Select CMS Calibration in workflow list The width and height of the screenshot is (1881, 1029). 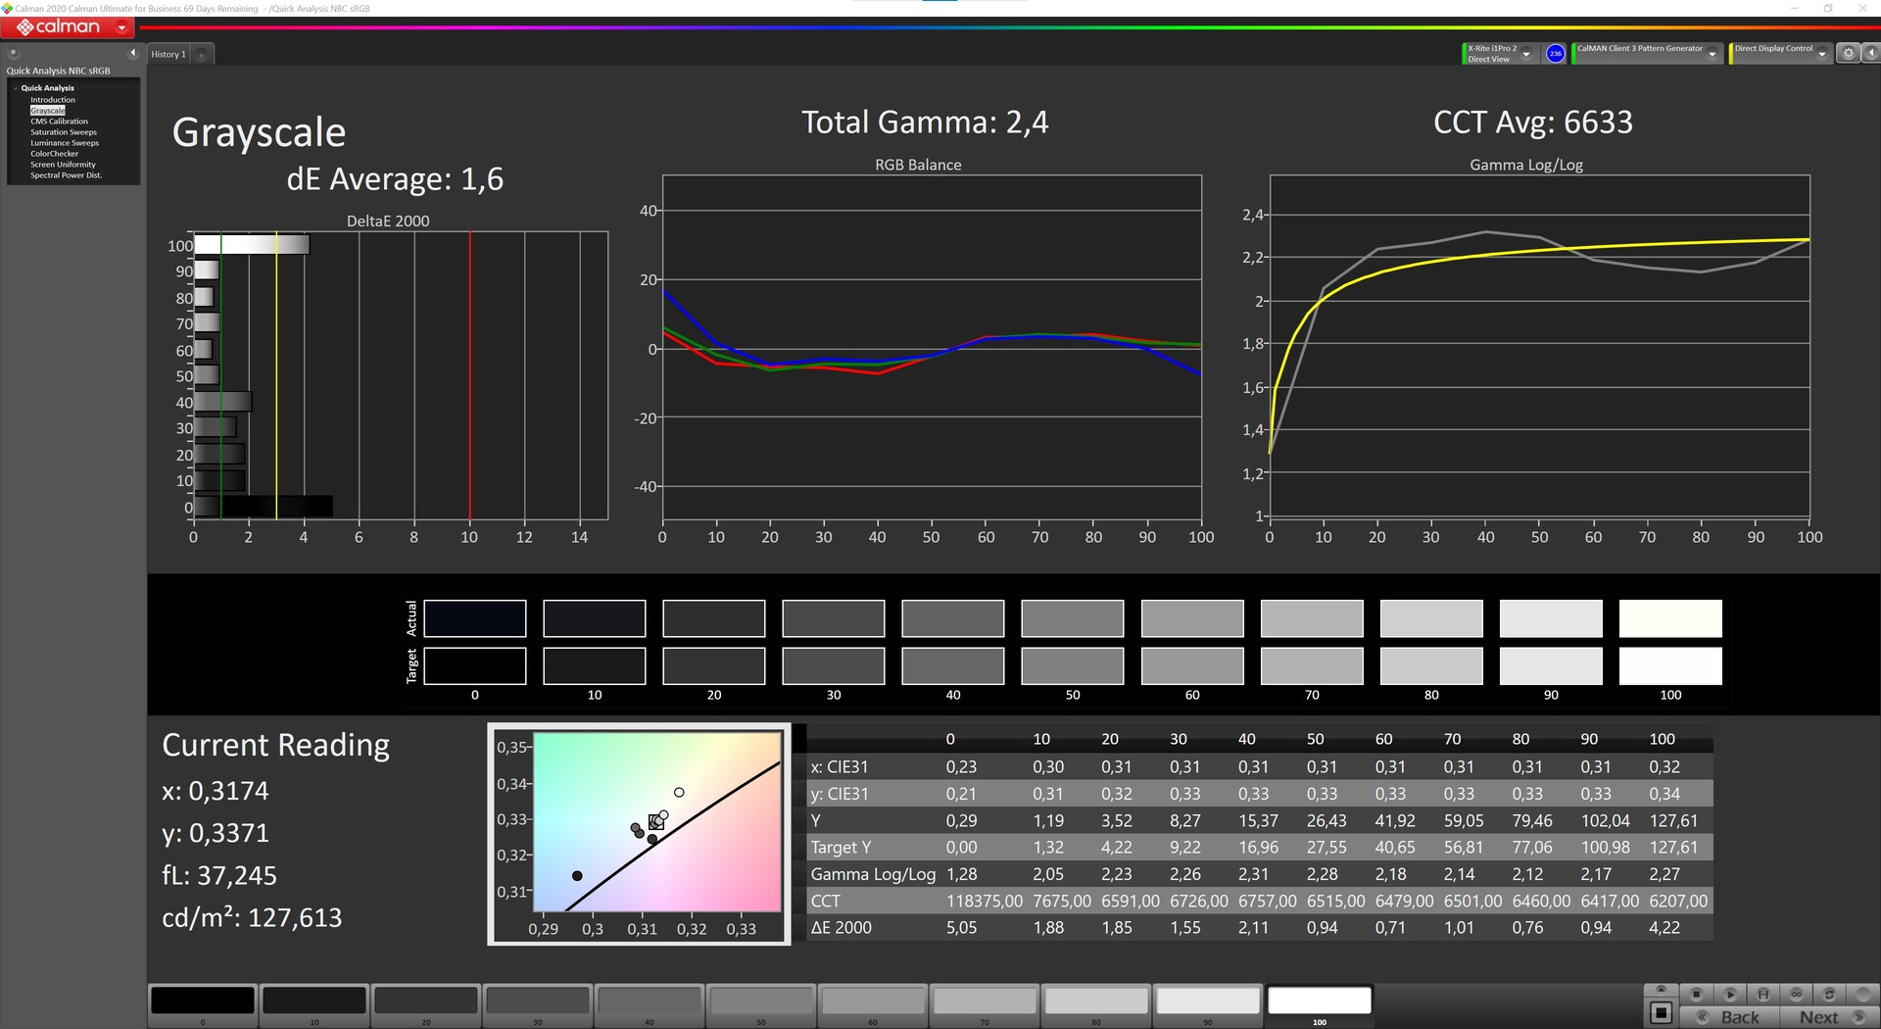point(59,122)
